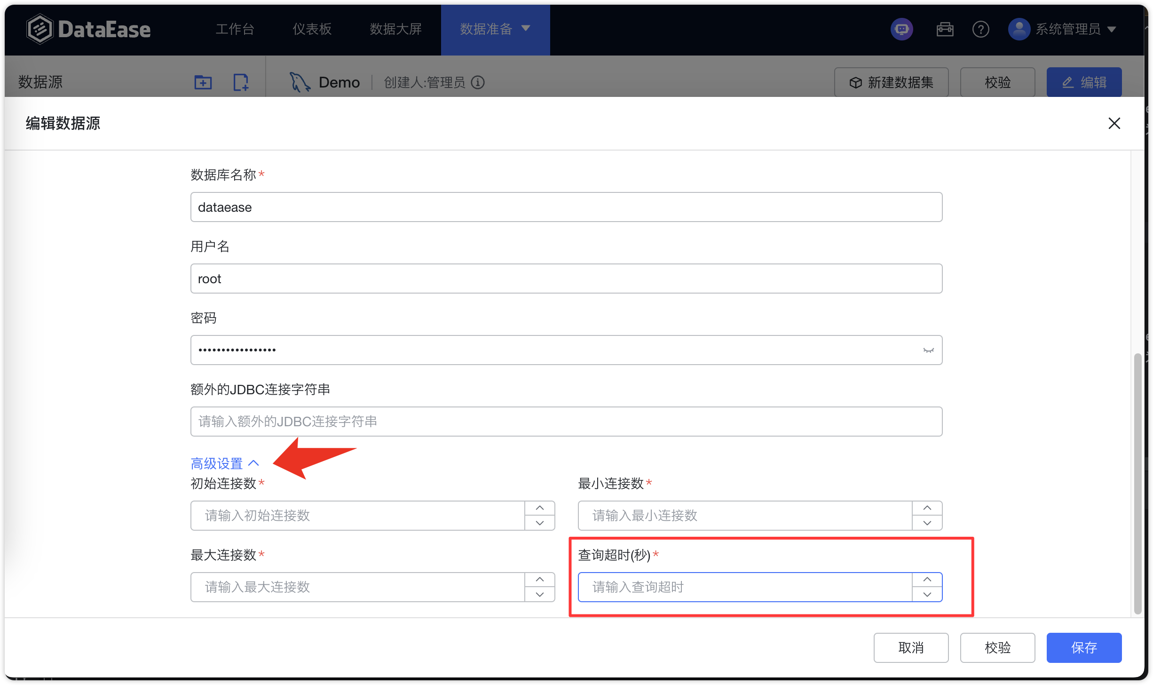The width and height of the screenshot is (1153, 685).
Task: Switch to the 仪表板 tab
Action: pyautogui.click(x=312, y=29)
